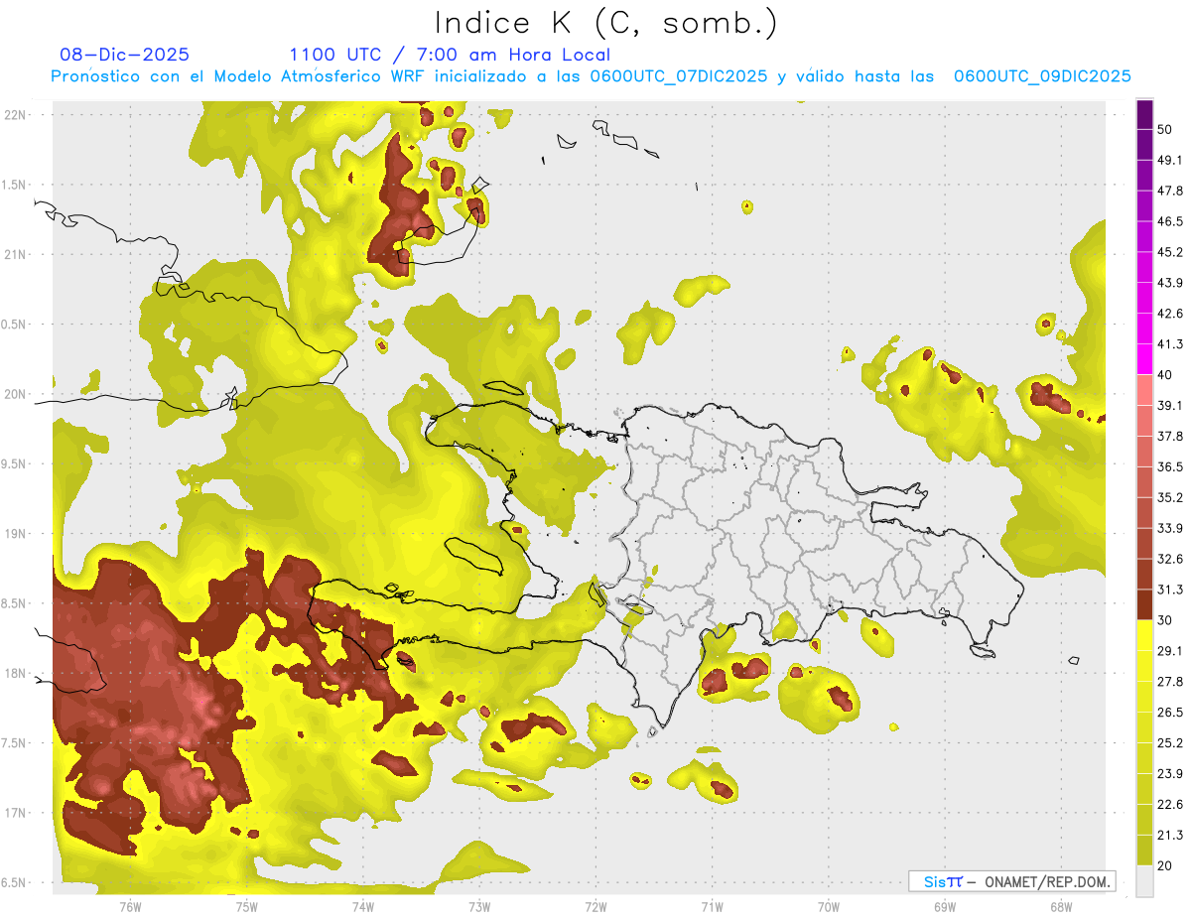1191x920 pixels.
Task: Click the '37.8' value on the color scale
Action: pos(1170,436)
